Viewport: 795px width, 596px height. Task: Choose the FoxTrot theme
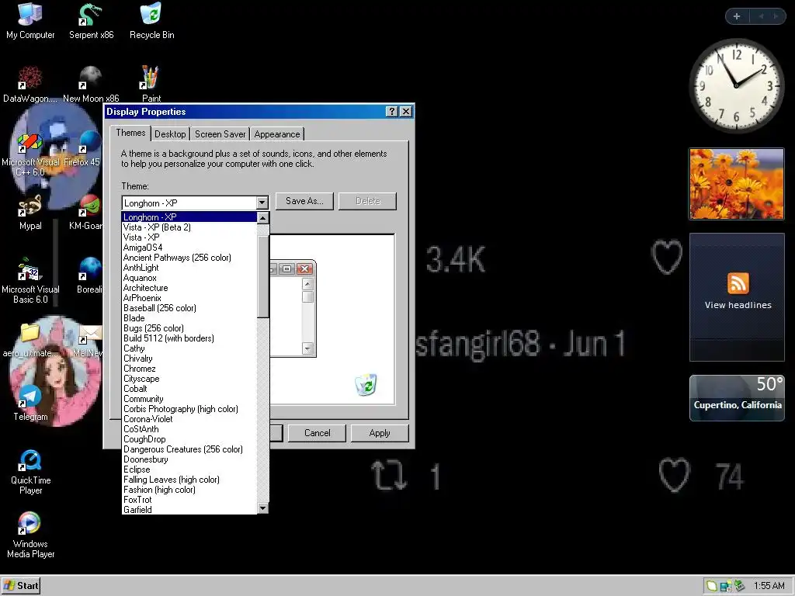pos(189,500)
